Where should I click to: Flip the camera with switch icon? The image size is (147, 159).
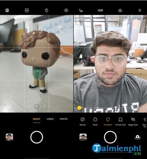pyautogui.click(x=137, y=137)
